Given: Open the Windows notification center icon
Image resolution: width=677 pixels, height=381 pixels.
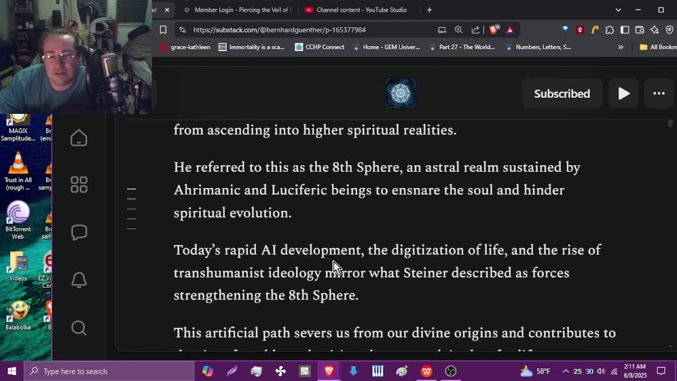Looking at the screenshot, I should coord(661,371).
